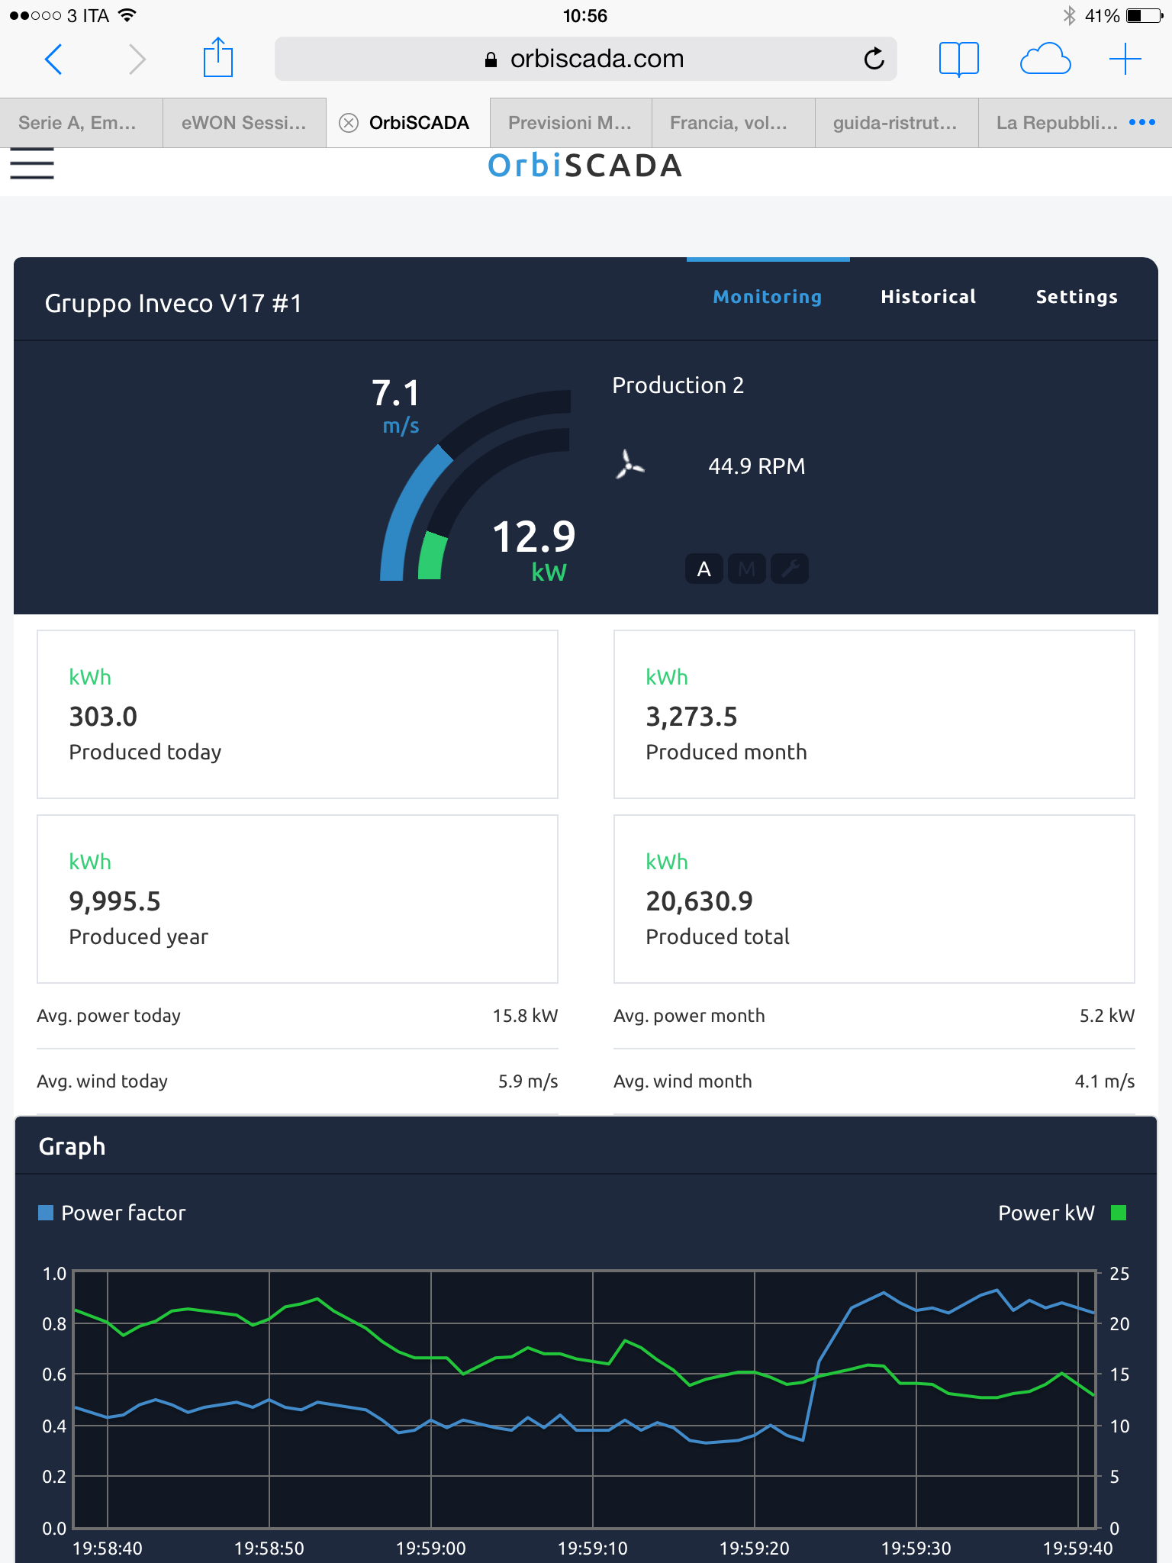This screenshot has width=1172, height=1563.
Task: Tap the orbiscada.com address bar
Action: click(x=585, y=59)
